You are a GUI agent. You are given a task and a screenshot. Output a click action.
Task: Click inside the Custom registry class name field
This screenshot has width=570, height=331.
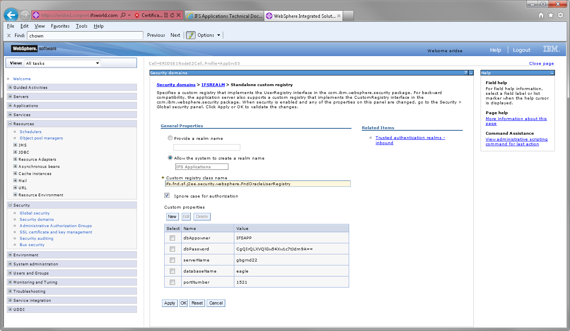coord(257,184)
